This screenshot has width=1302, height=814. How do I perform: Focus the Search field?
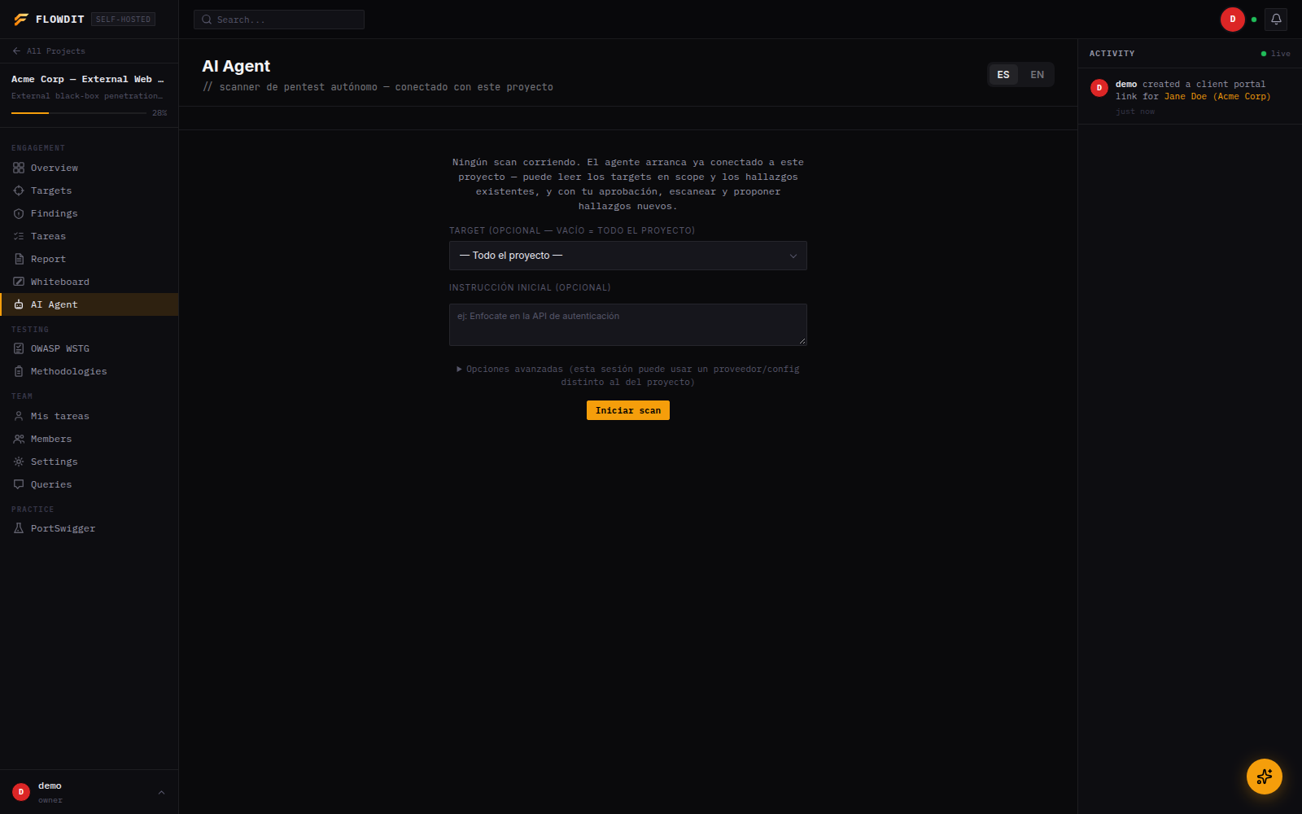[x=279, y=20]
